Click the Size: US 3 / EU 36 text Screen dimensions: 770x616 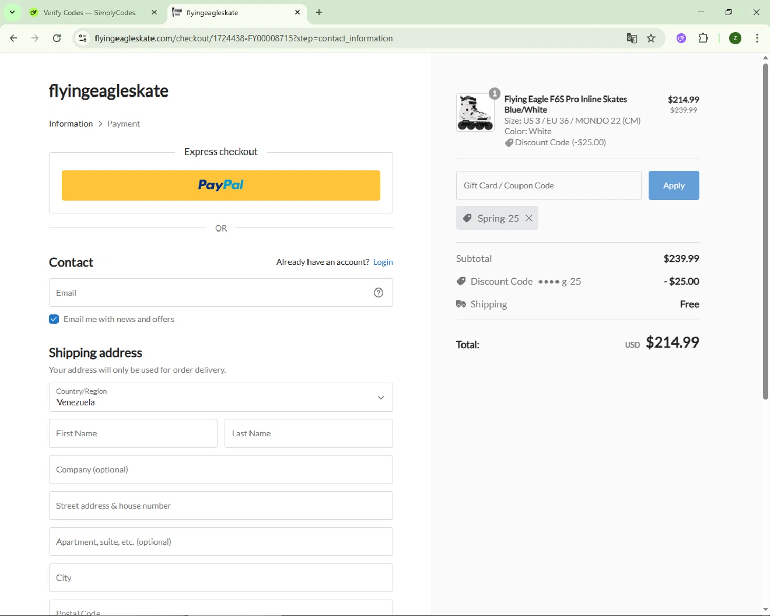(x=572, y=121)
